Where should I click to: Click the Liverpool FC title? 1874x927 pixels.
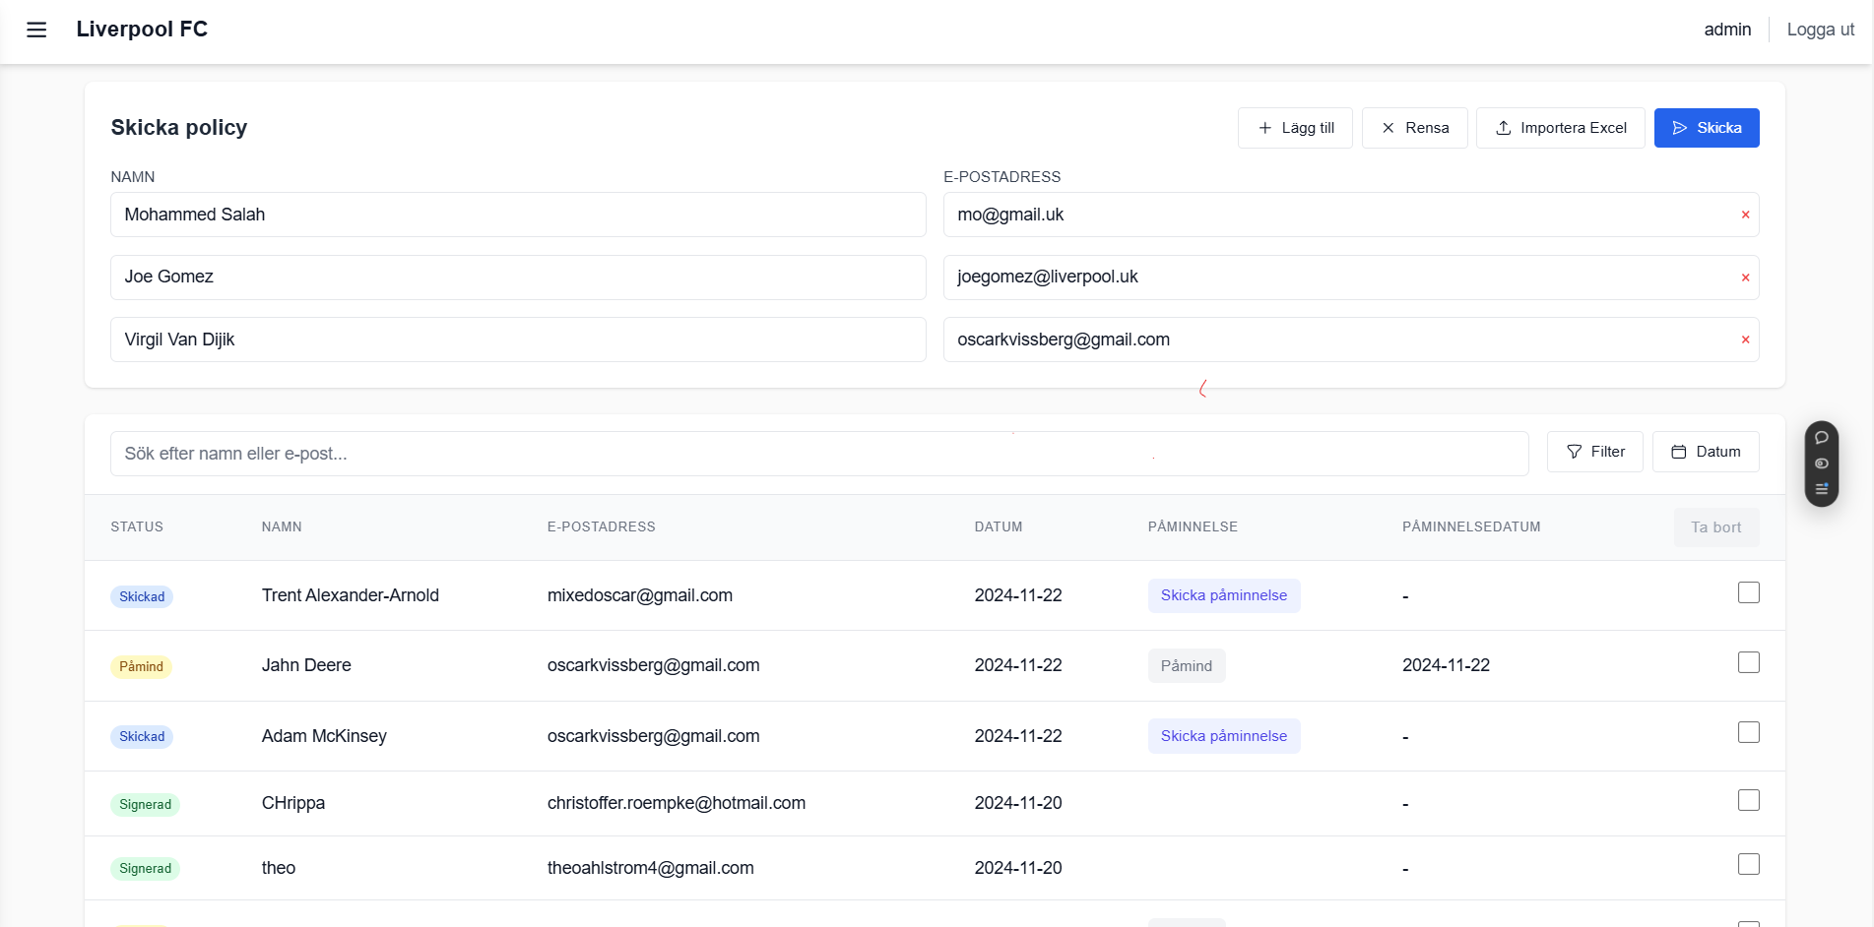[x=142, y=30]
